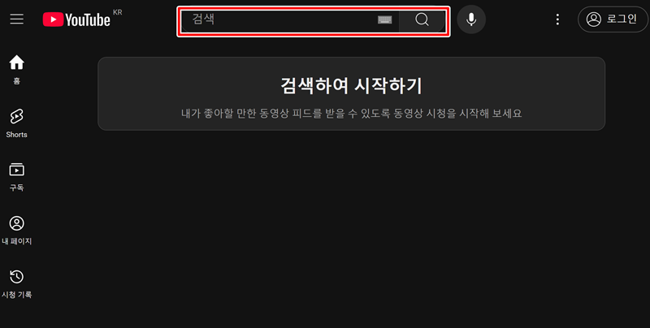Click the 검색하여 시작하기 heading
650x328 pixels.
[x=351, y=86]
